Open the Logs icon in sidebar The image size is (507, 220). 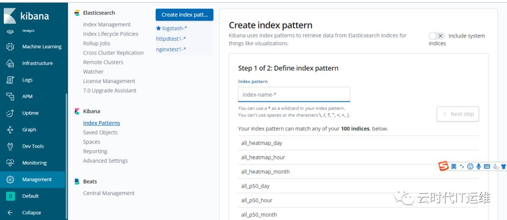click(x=10, y=80)
